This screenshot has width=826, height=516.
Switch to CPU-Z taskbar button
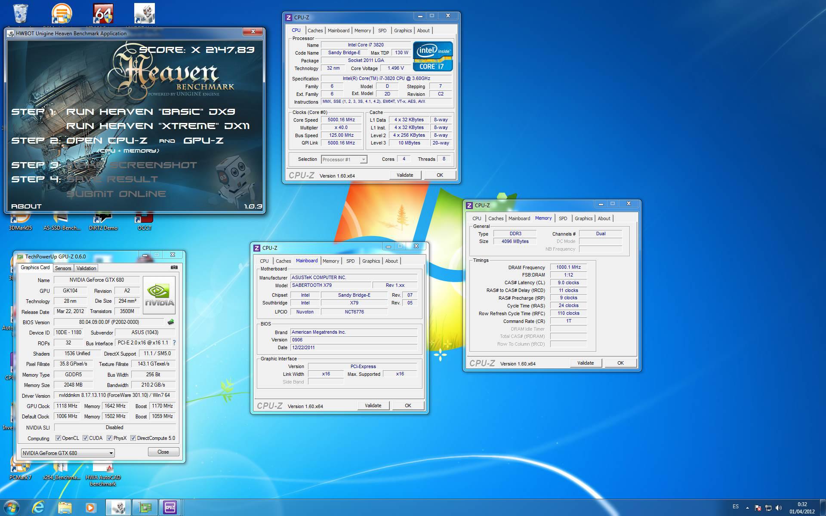coord(170,508)
